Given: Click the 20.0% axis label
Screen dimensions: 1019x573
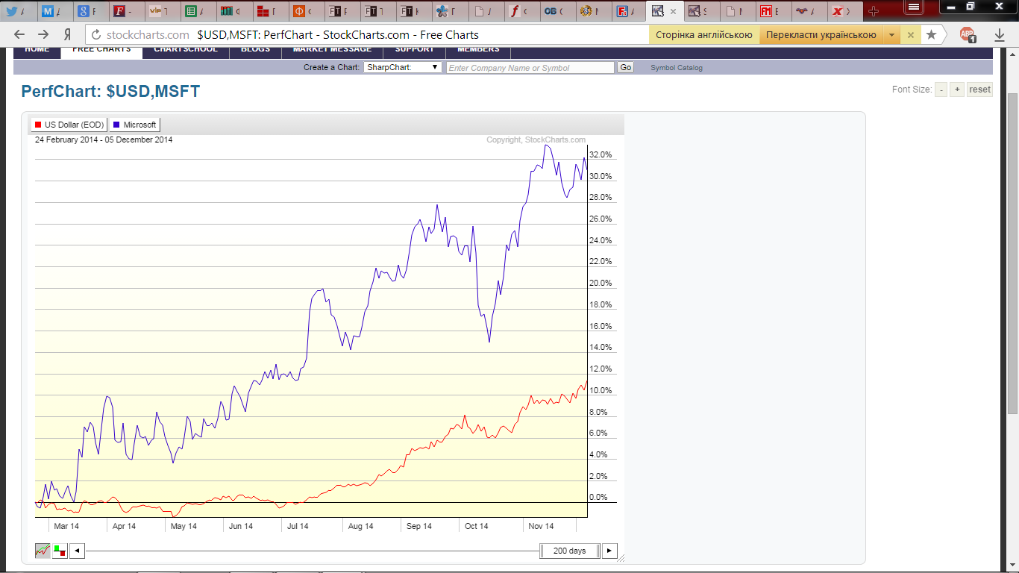Looking at the screenshot, I should click(x=601, y=284).
